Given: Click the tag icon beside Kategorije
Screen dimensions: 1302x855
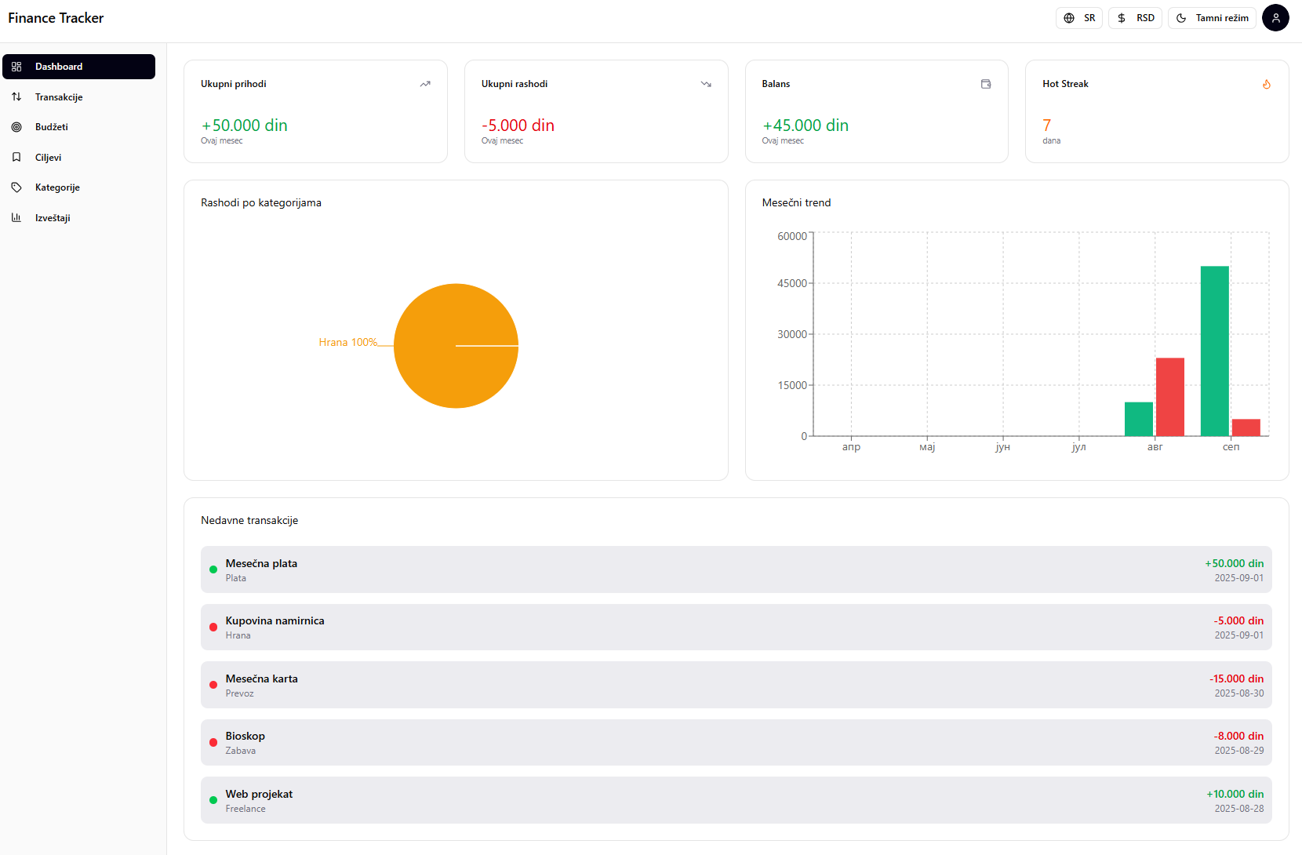Looking at the screenshot, I should [16, 187].
